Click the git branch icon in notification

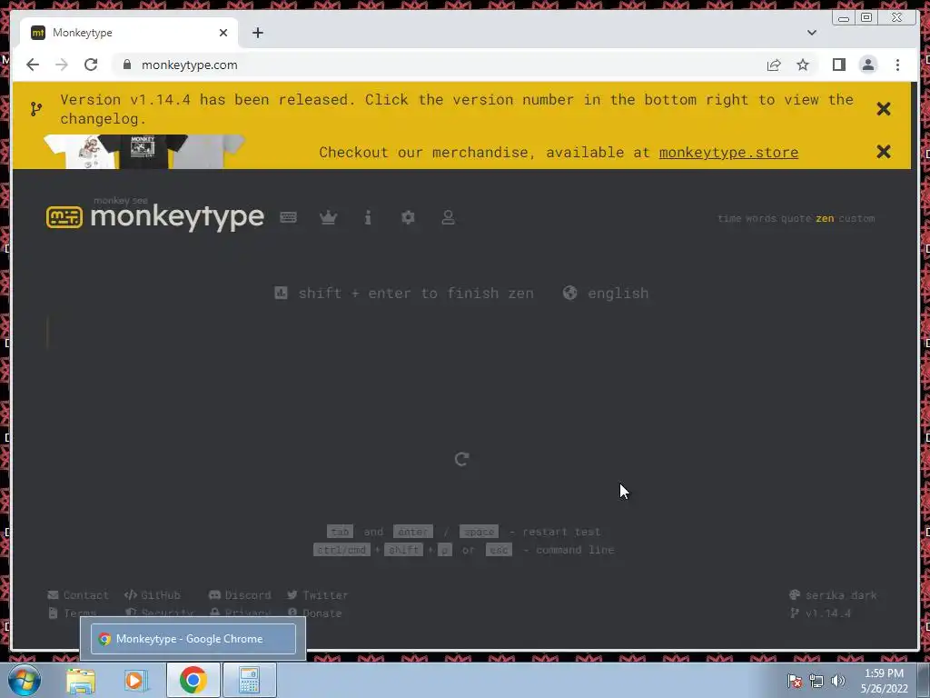pos(36,109)
